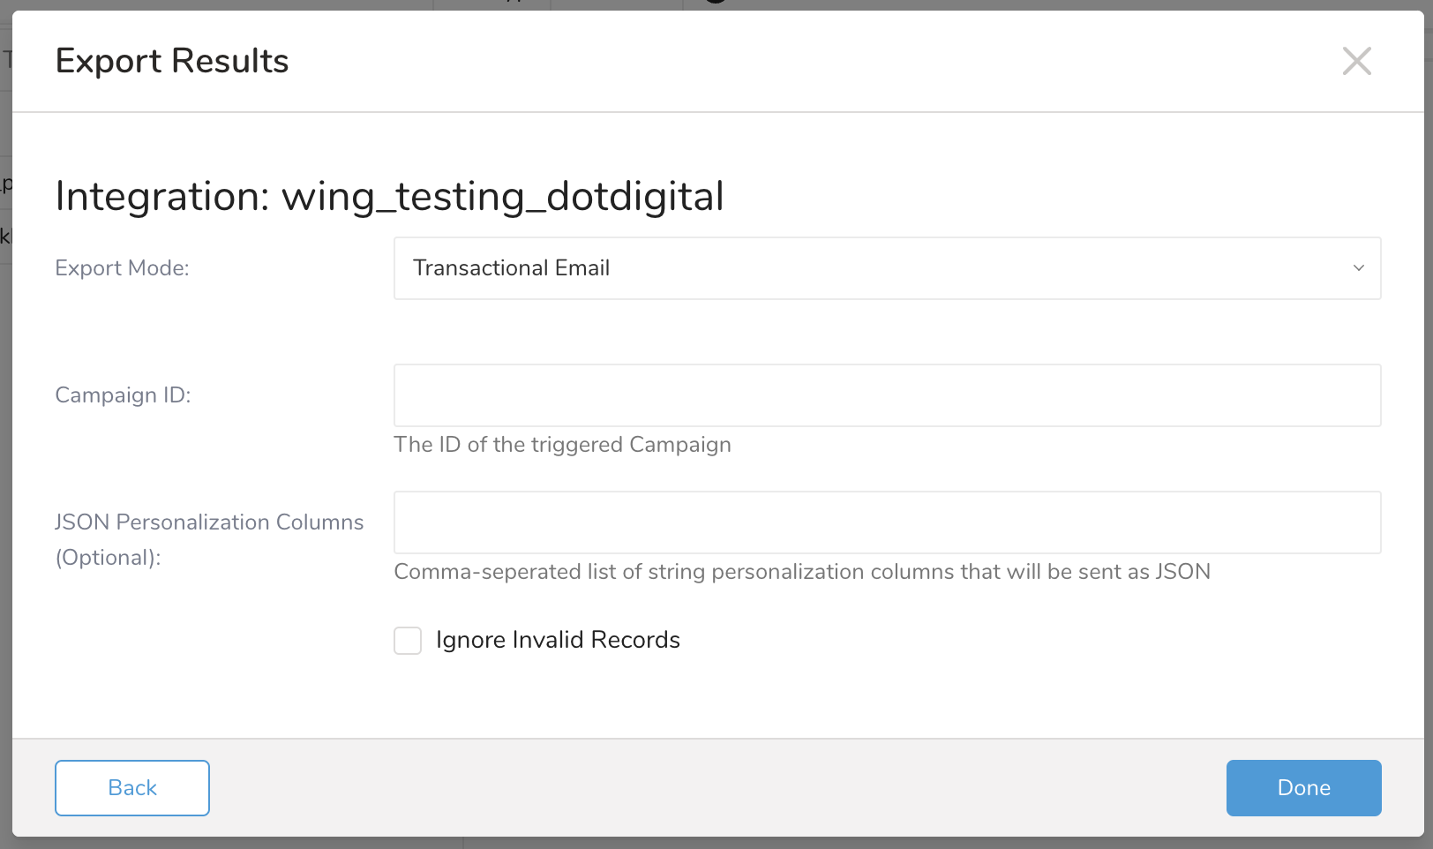Click the 'Export Results' dialog title
This screenshot has height=849, width=1433.
[x=172, y=61]
